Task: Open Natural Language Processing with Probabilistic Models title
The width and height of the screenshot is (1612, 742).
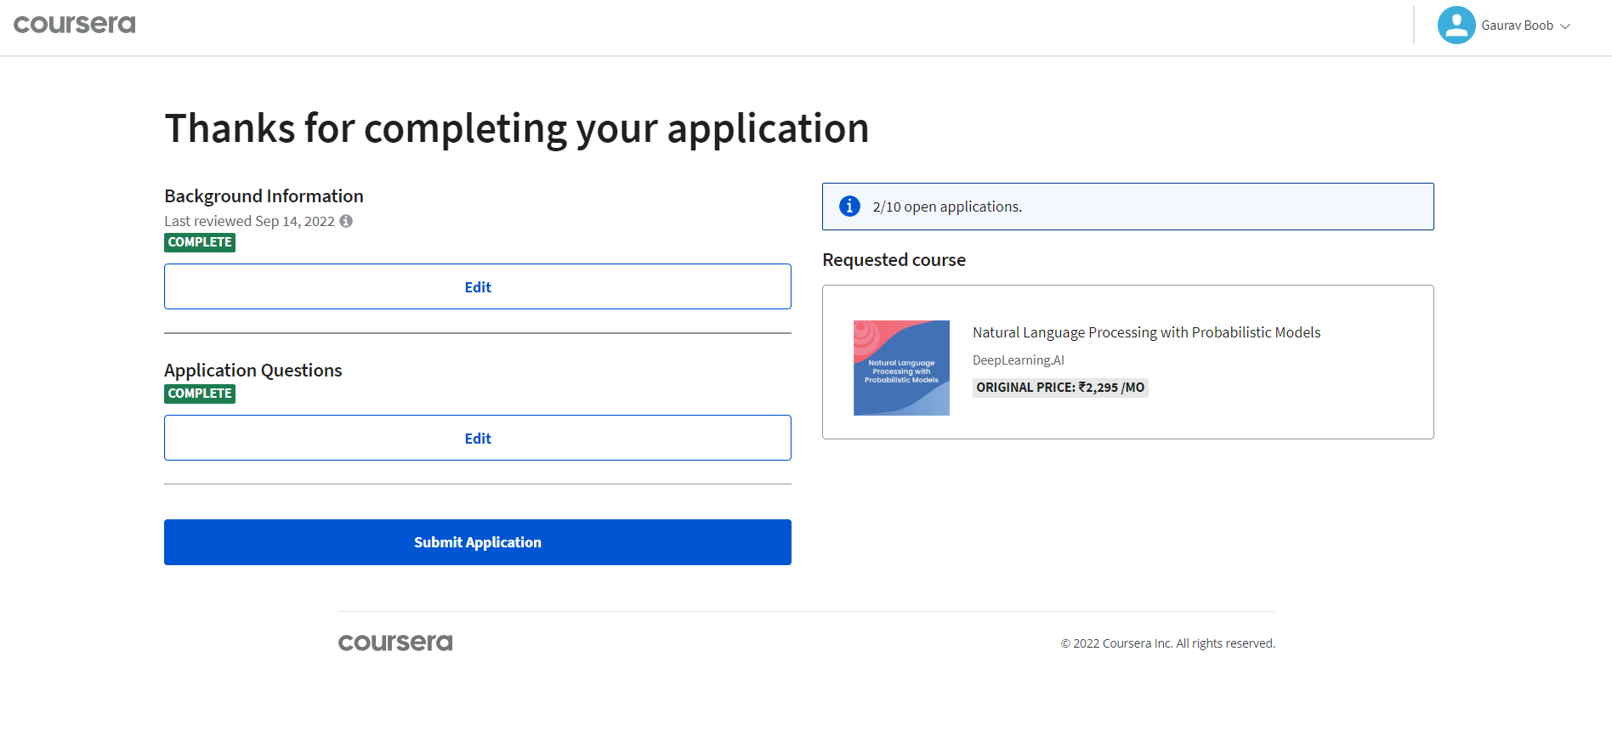Action: 1146,332
